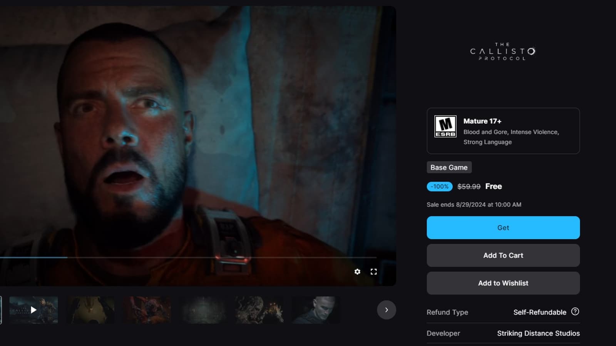View the ESRB Mature rating badge

(x=445, y=126)
